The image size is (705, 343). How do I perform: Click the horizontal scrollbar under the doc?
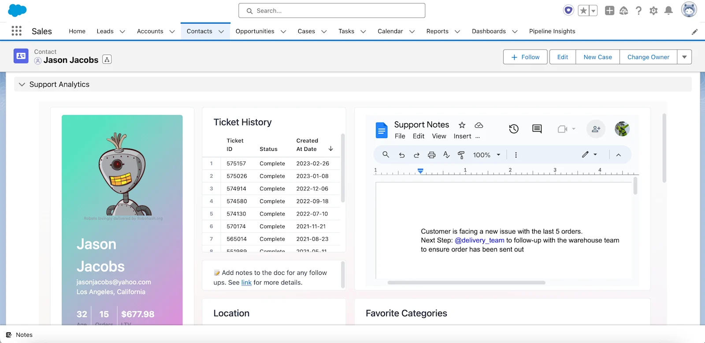(x=466, y=283)
